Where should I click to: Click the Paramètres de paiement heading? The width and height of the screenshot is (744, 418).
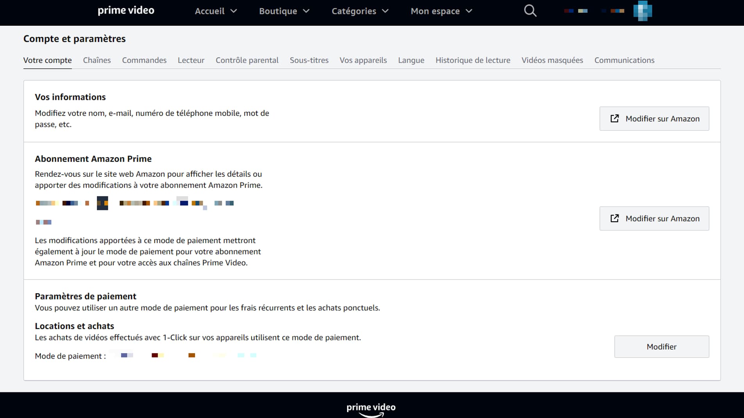[86, 296]
